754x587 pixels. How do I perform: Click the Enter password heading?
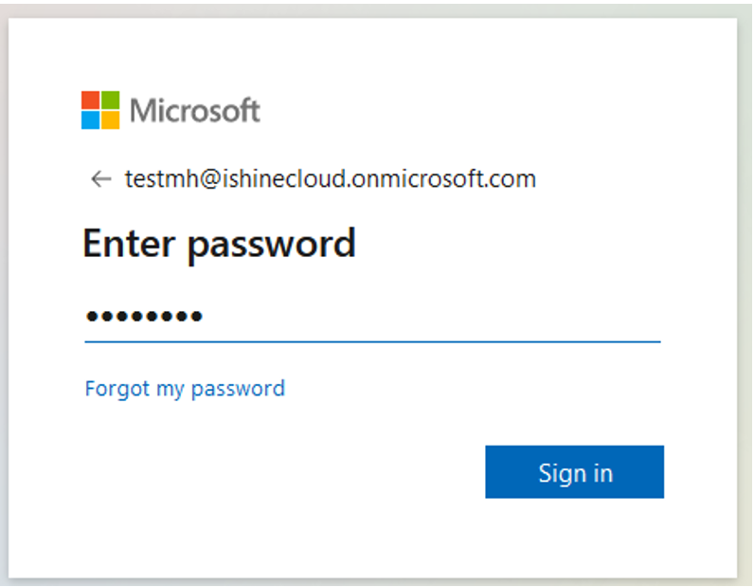click(x=219, y=244)
